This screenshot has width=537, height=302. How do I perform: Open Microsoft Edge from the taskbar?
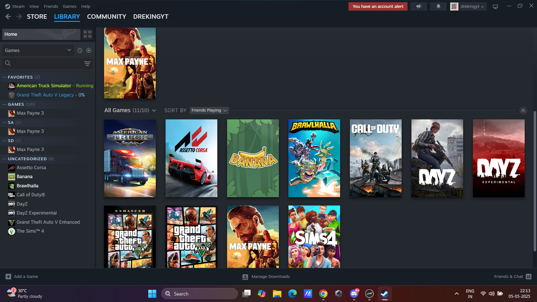pyautogui.click(x=293, y=294)
